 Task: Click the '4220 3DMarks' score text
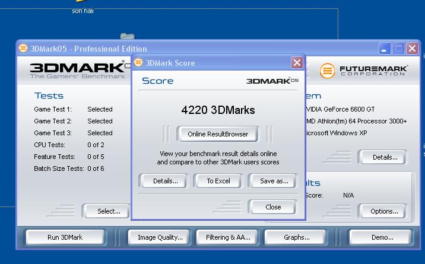click(218, 110)
